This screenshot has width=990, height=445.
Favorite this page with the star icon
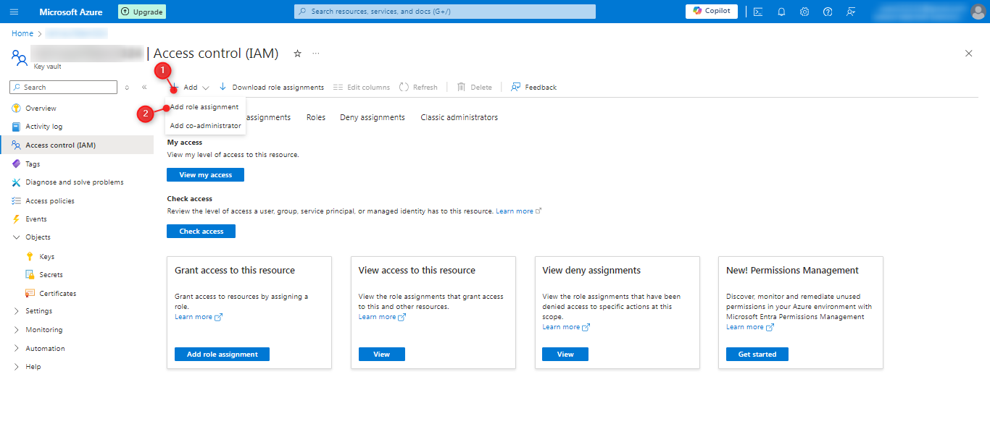click(x=297, y=54)
